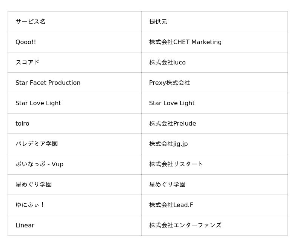302x247 pixels.
Task: Click the Prexy株式会社 provider cell
Action: (169, 83)
